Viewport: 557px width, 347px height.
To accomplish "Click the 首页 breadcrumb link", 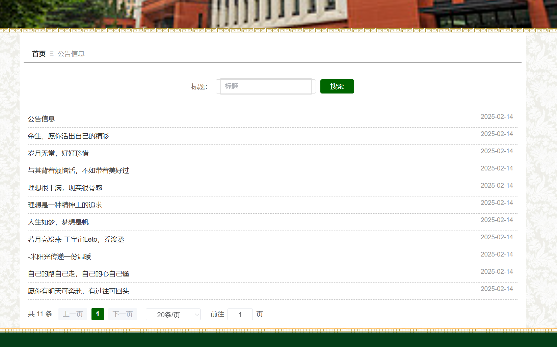I will [38, 54].
